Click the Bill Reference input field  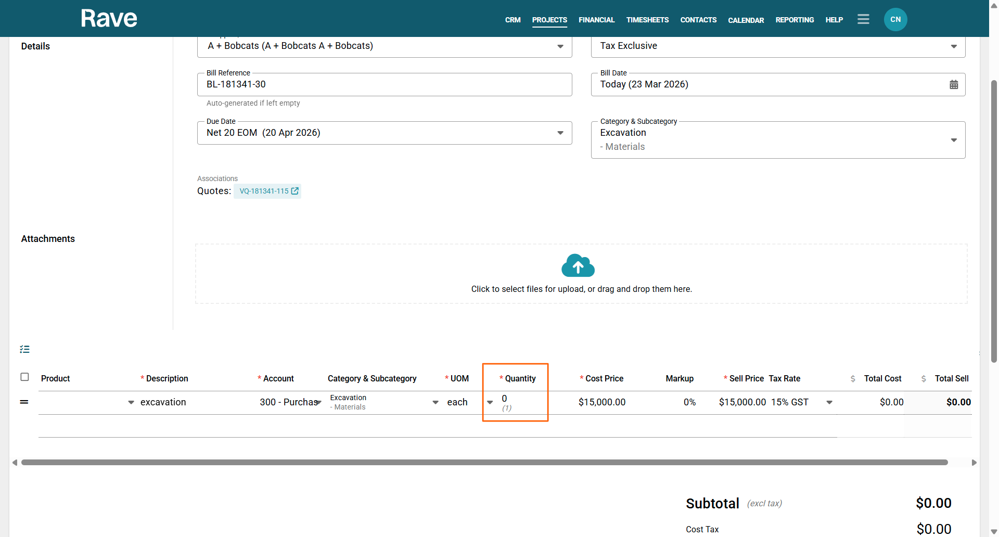[x=384, y=85]
